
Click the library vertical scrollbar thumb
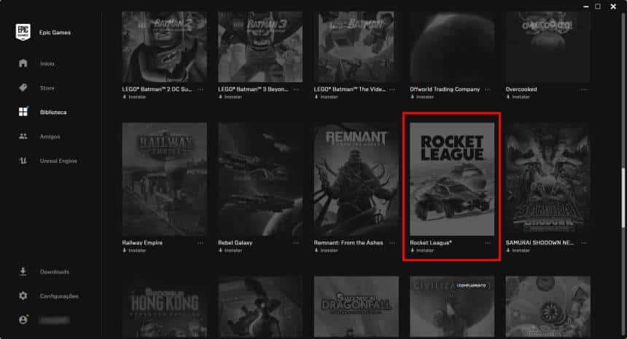click(x=623, y=197)
